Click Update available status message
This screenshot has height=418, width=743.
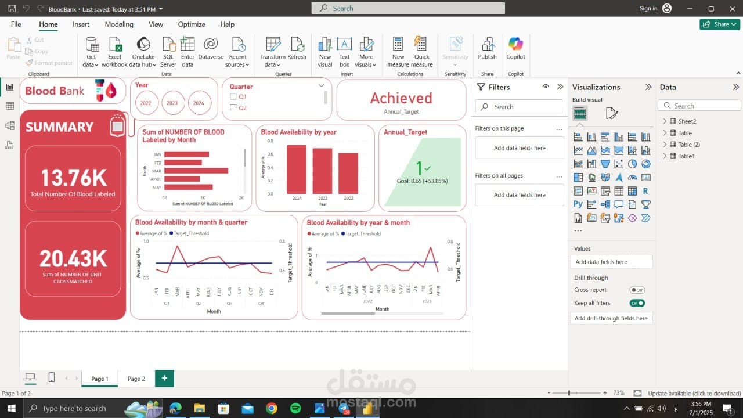click(694, 393)
